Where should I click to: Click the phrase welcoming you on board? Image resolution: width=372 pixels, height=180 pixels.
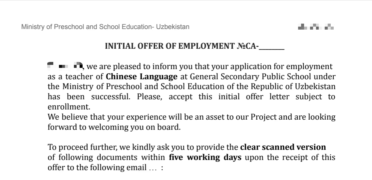(x=133, y=127)
